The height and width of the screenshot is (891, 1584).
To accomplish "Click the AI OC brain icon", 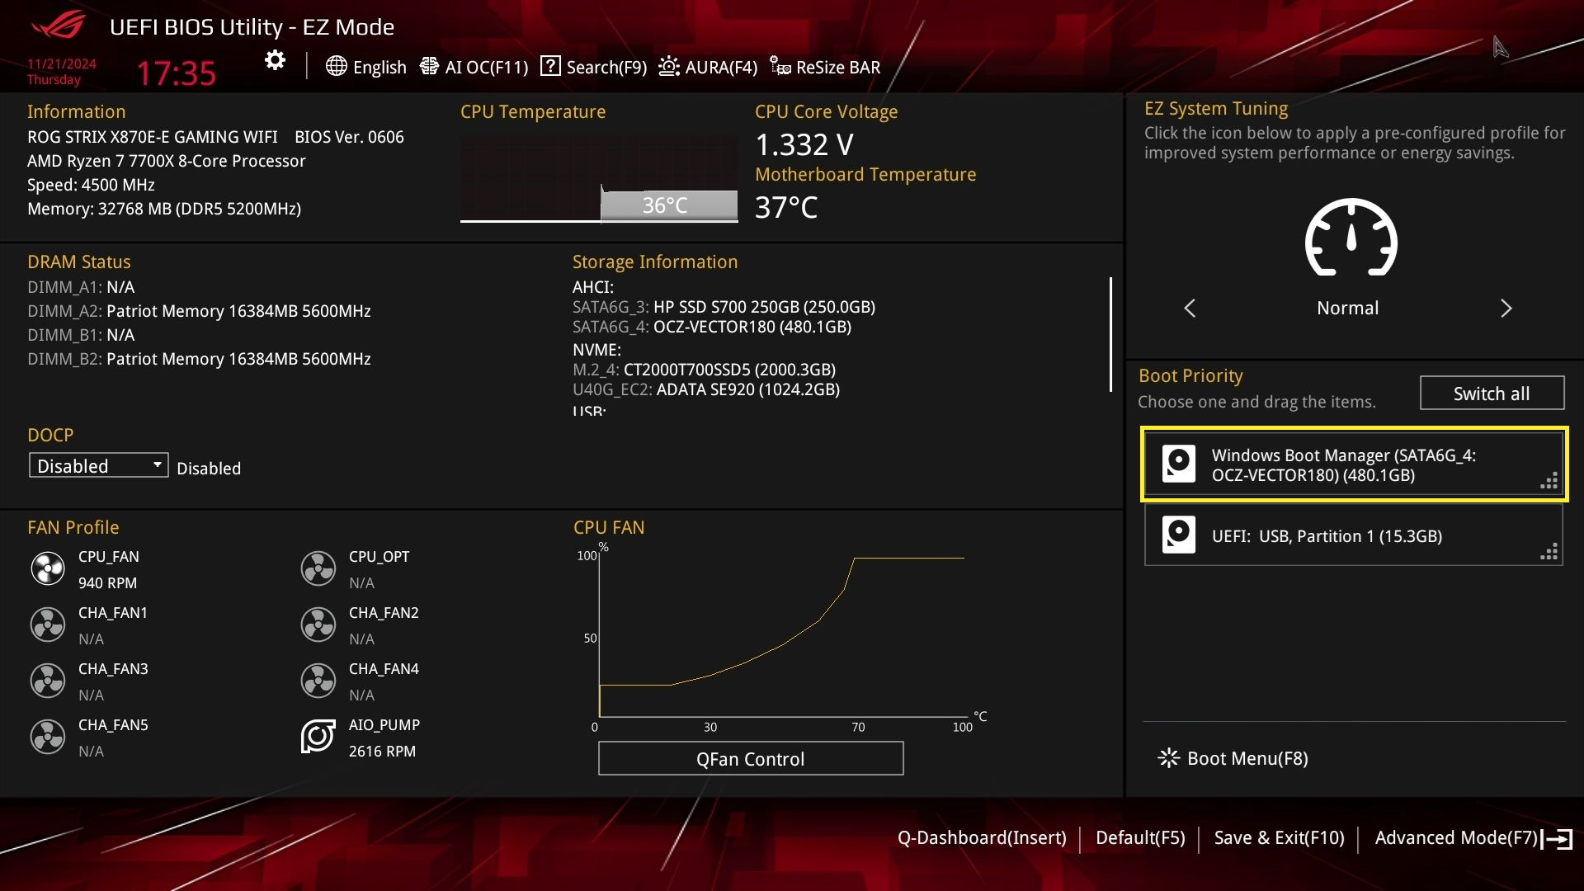I will 429,66.
